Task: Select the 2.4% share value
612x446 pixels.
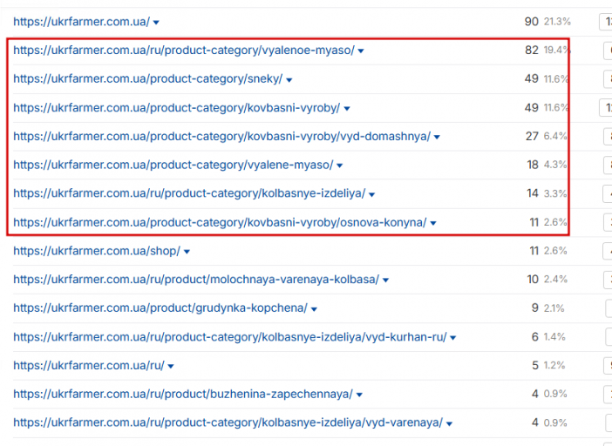Action: point(556,280)
